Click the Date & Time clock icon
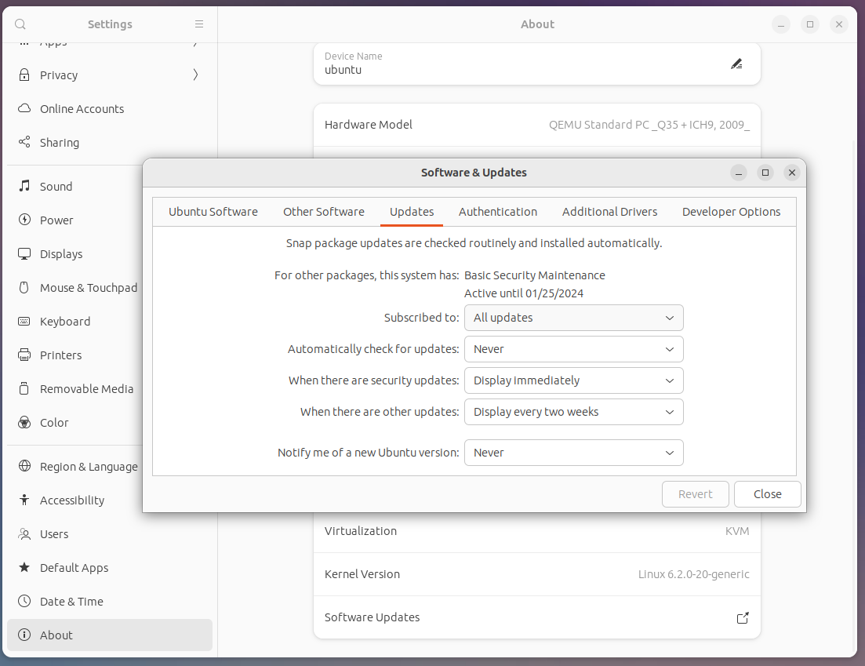The image size is (865, 666). (24, 602)
